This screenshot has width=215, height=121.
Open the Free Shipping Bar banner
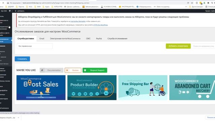(x=143, y=87)
